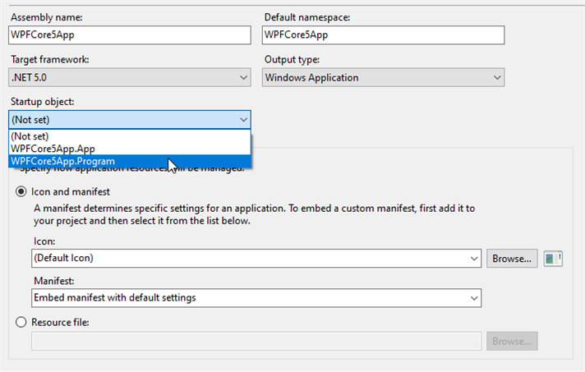
Task: Click Browse button beside the Icon field
Action: pyautogui.click(x=512, y=258)
